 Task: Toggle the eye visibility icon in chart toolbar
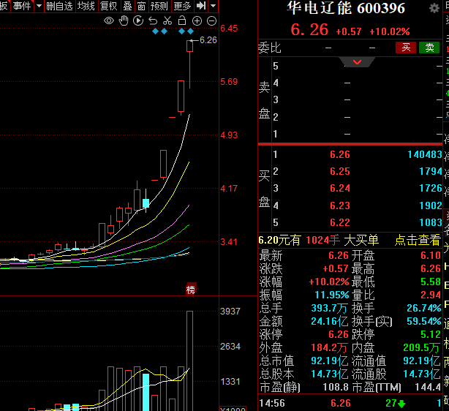109,20
